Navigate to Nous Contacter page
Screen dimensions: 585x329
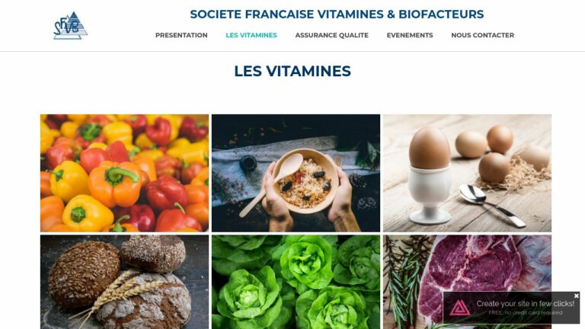pyautogui.click(x=482, y=35)
